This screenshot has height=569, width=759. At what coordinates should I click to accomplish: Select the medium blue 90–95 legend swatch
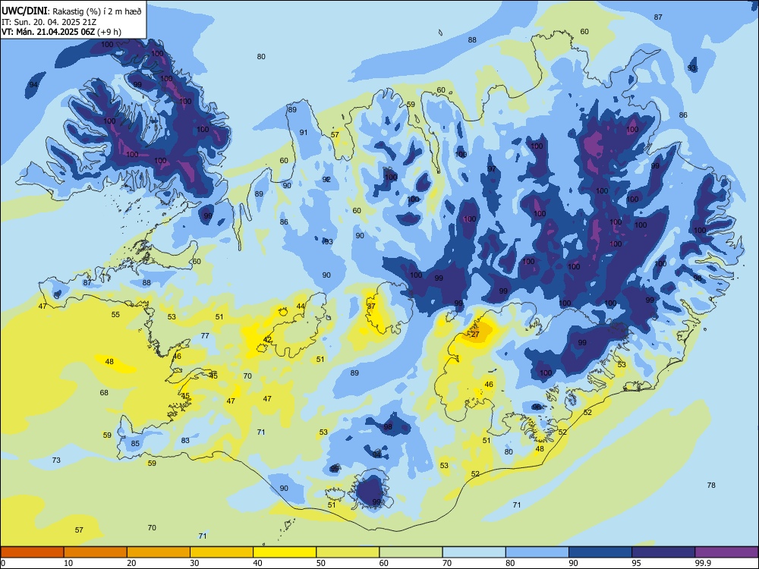(600, 552)
